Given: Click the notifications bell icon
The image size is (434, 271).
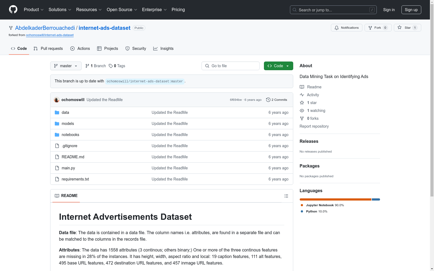Looking at the screenshot, I should coord(337,28).
